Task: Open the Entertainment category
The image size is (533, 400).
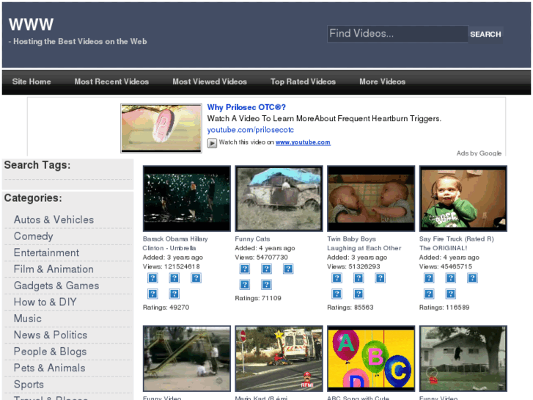Action: [x=46, y=252]
